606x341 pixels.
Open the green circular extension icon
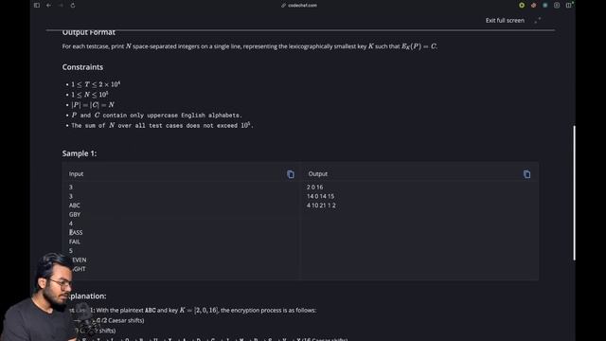tap(522, 6)
